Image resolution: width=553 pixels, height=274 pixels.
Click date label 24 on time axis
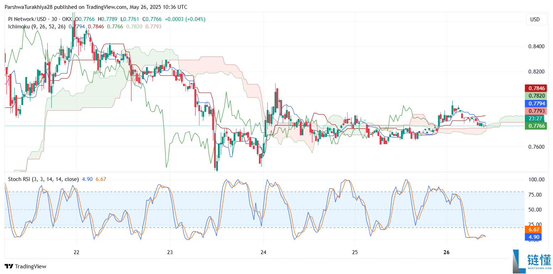tap(263, 252)
